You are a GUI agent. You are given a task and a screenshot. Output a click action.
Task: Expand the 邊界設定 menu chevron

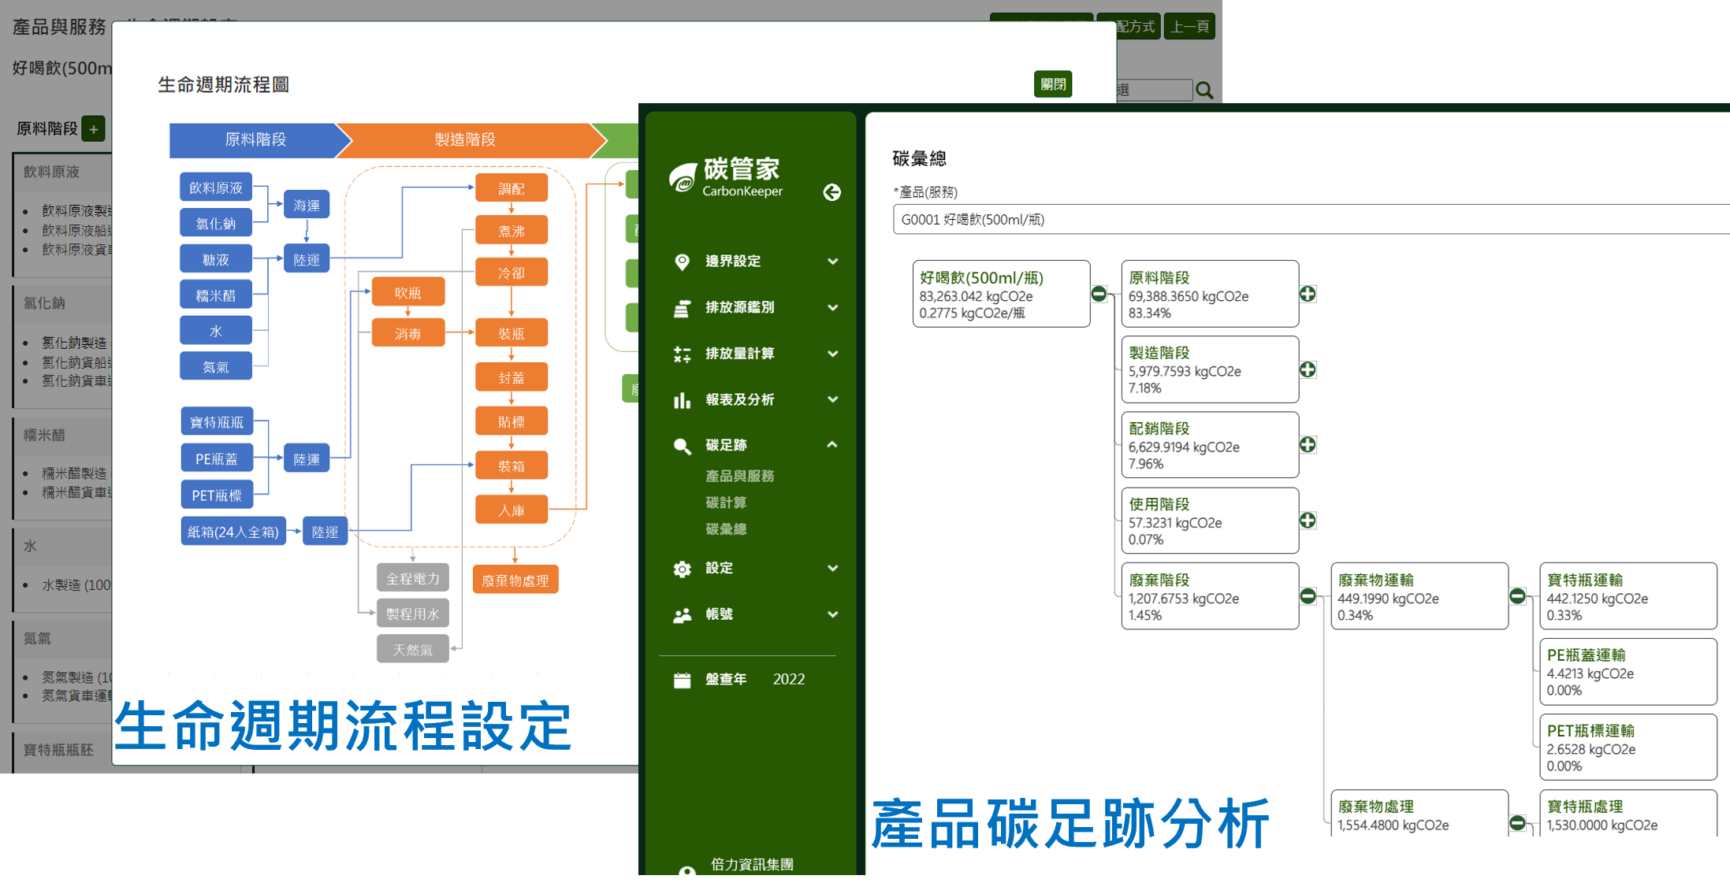832,262
